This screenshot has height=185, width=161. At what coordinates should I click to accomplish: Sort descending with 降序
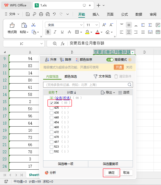(x=66, y=60)
